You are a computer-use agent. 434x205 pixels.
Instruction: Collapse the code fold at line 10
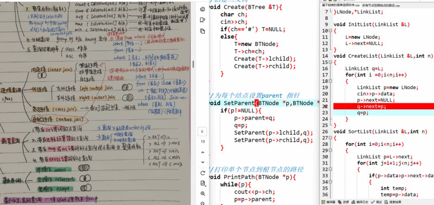click(331, 30)
